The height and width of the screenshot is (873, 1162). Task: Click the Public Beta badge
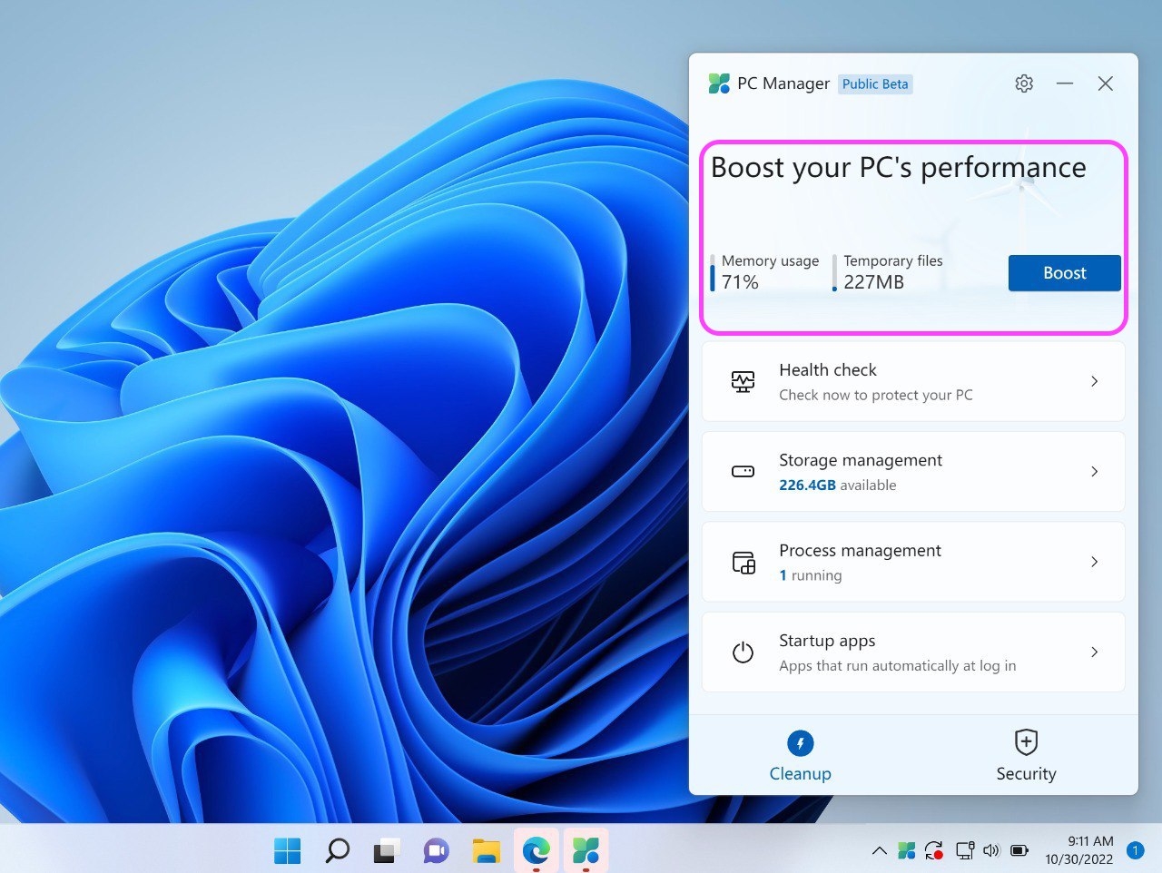874,83
